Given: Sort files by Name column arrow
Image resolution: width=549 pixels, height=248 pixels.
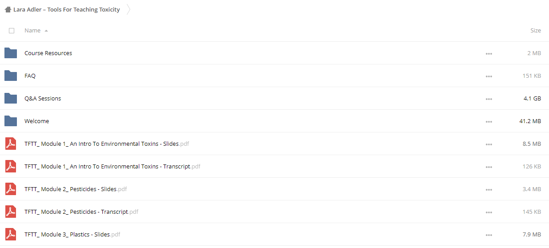Looking at the screenshot, I should click(46, 31).
